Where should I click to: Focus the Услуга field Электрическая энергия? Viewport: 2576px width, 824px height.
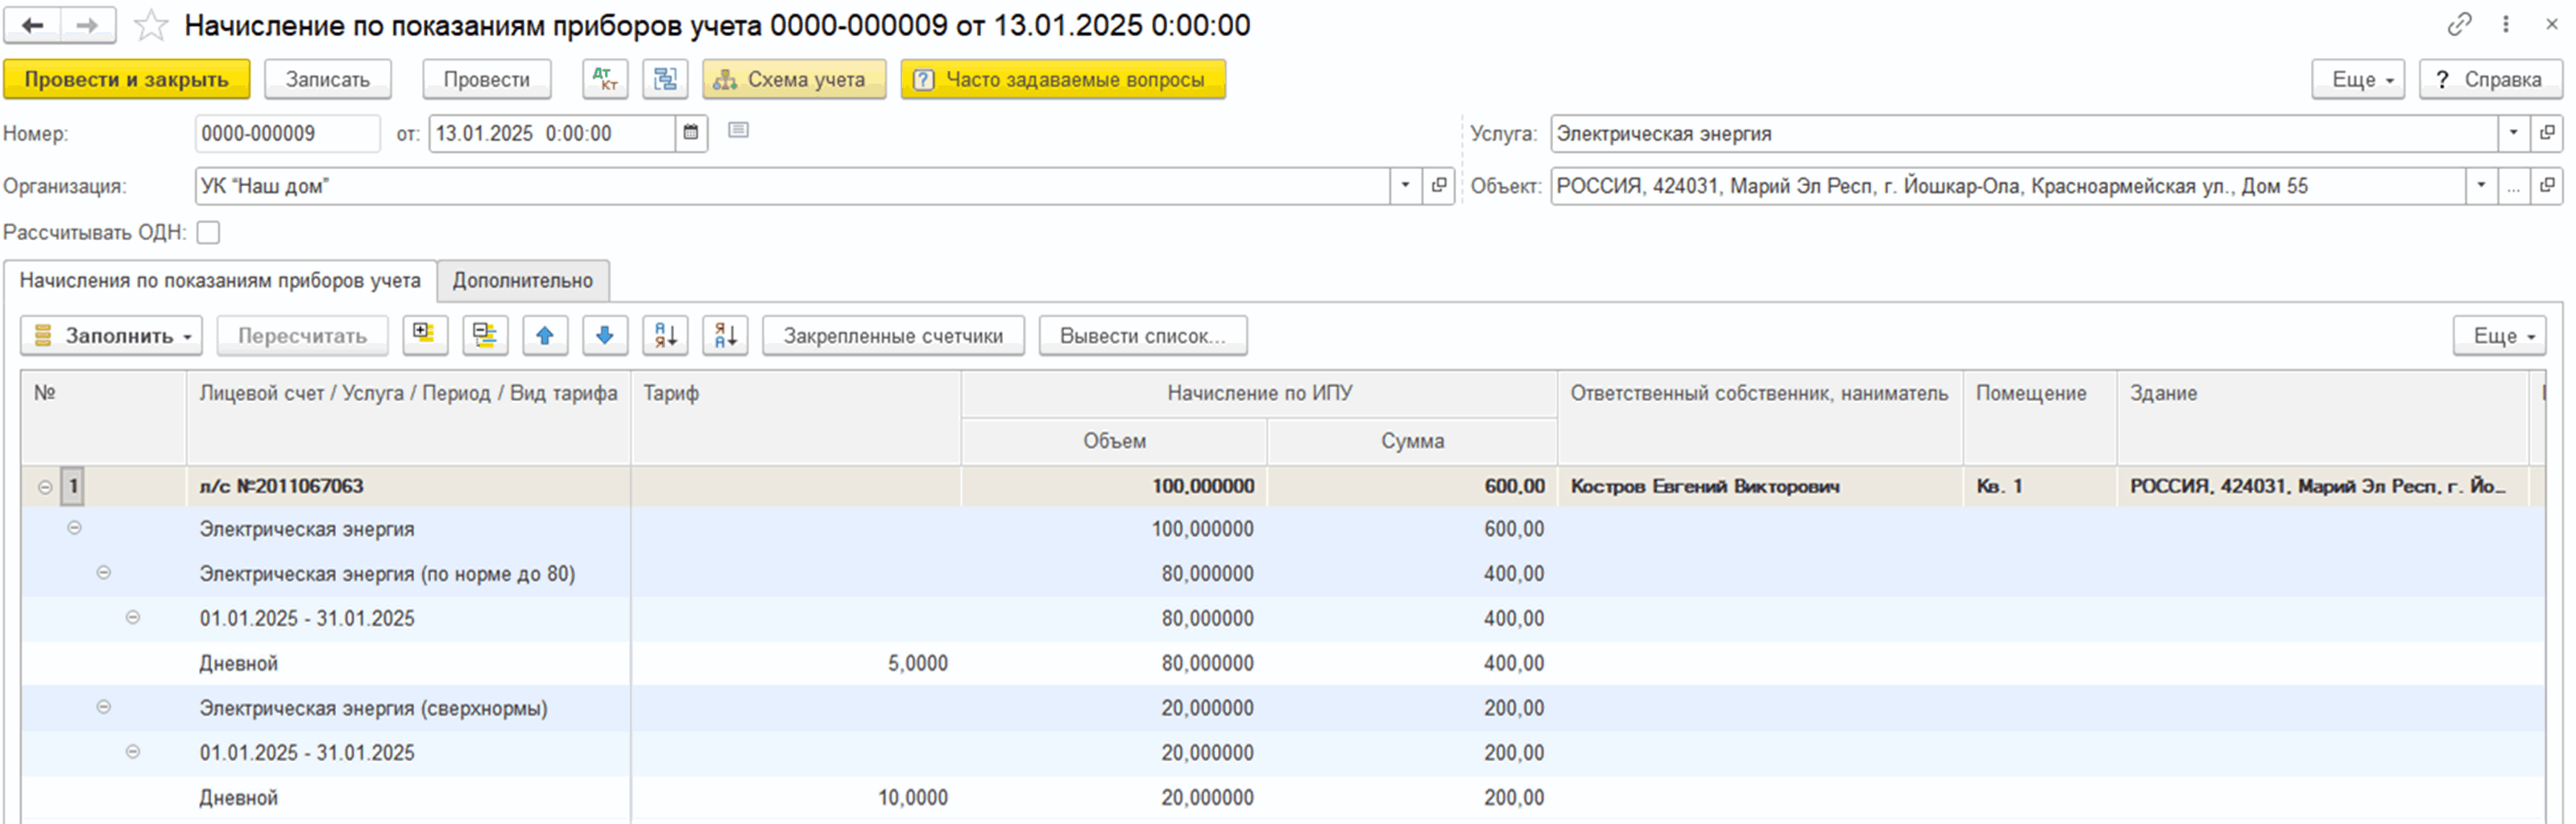coord(2024,133)
